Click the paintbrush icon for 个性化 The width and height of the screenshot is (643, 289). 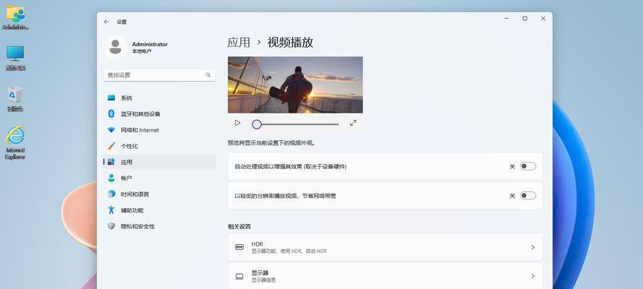tap(111, 146)
